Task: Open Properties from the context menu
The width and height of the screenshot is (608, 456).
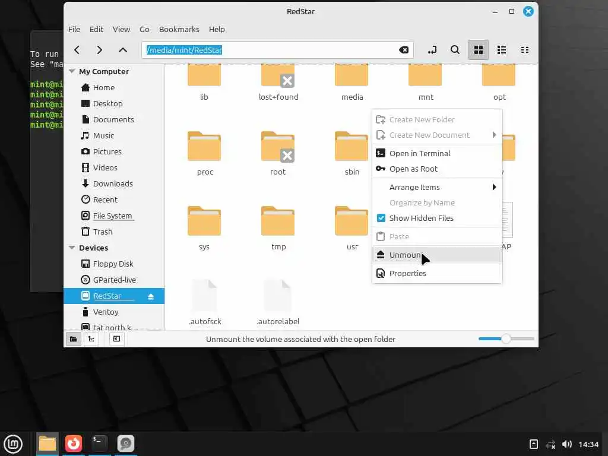Action: coord(437,273)
